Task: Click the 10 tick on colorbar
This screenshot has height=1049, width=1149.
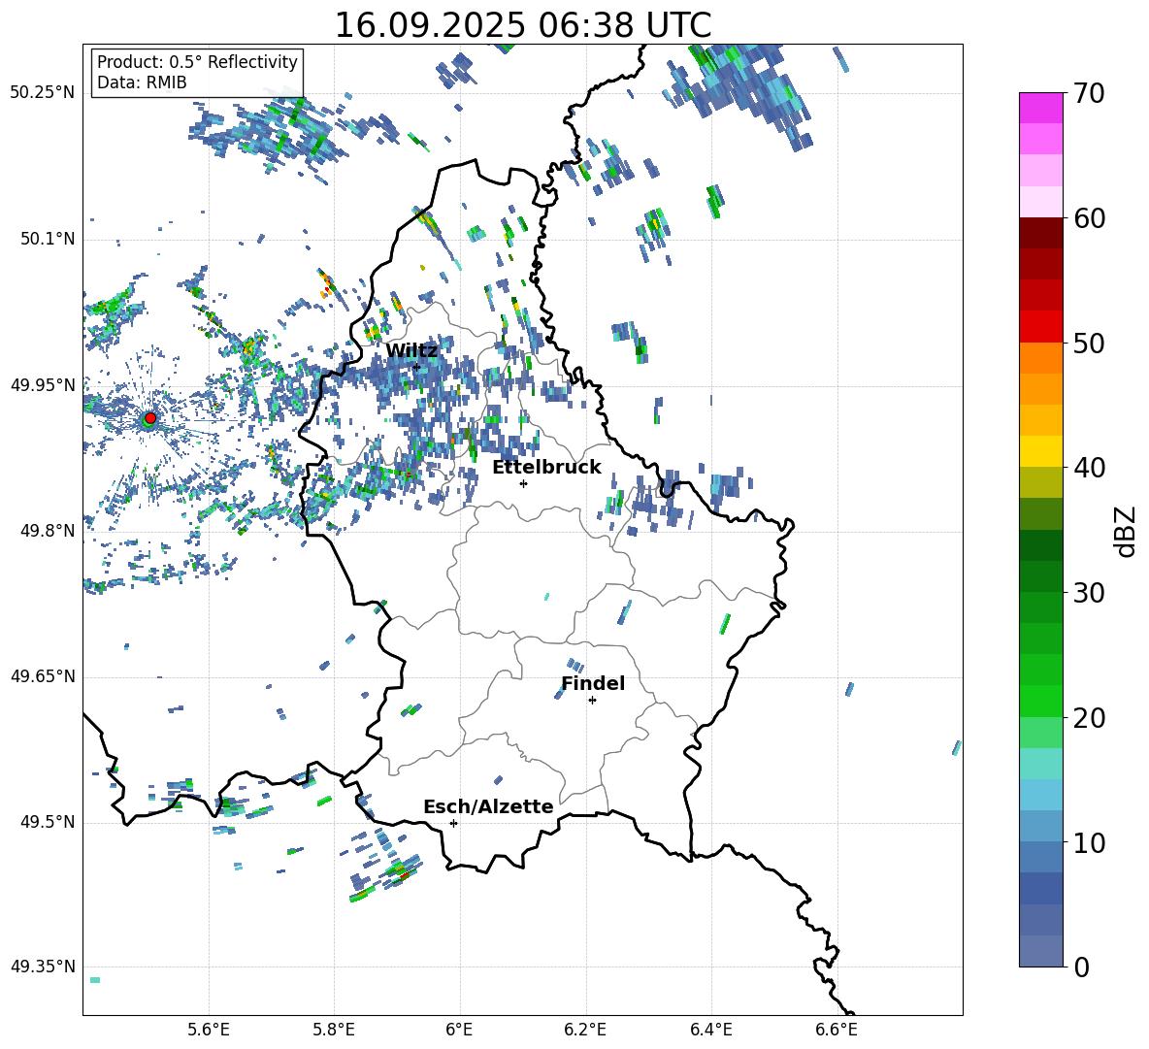Action: click(1089, 842)
